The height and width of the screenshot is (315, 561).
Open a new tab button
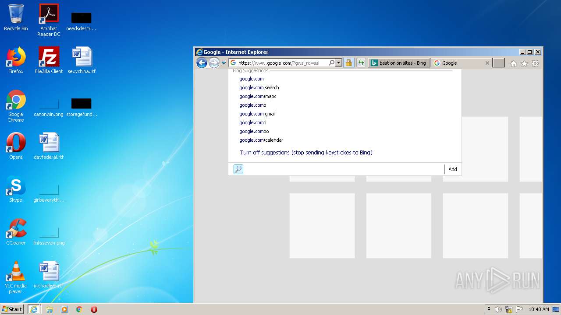click(498, 63)
